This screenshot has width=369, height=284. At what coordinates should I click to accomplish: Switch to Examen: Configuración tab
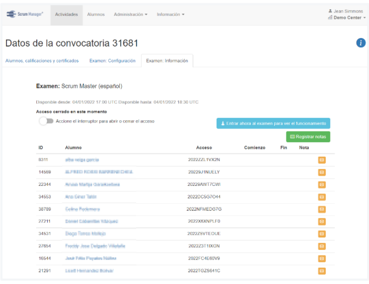112,61
